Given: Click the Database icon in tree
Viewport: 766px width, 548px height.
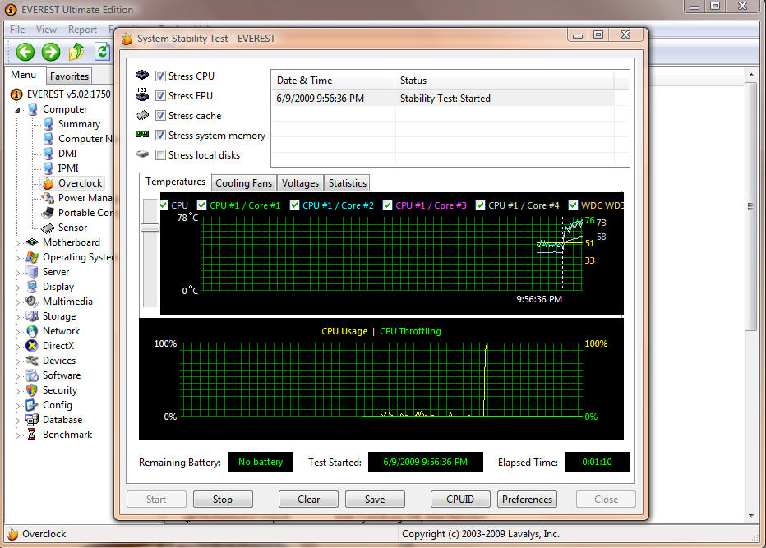Looking at the screenshot, I should pyautogui.click(x=32, y=420).
